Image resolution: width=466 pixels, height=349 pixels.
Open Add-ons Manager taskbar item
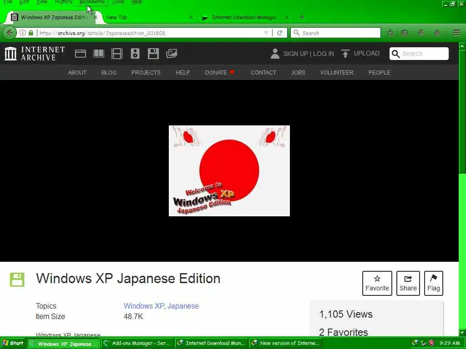(x=137, y=343)
